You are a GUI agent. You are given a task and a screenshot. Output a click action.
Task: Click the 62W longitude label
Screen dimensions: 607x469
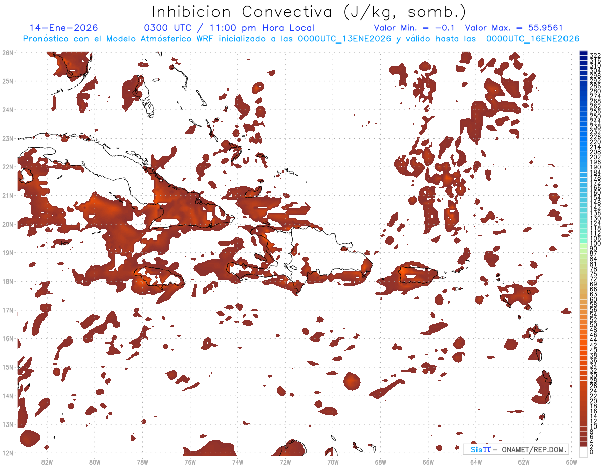pyautogui.click(x=524, y=461)
